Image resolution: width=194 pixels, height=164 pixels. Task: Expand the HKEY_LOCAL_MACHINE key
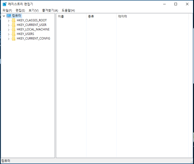pos(9,30)
